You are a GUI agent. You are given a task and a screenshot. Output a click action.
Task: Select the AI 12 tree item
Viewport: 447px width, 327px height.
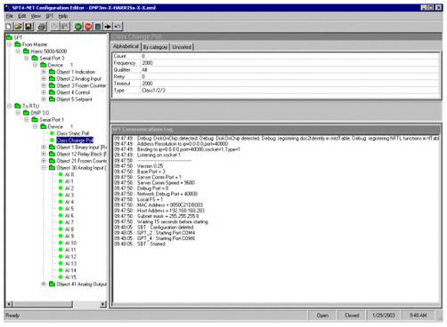(x=70, y=257)
